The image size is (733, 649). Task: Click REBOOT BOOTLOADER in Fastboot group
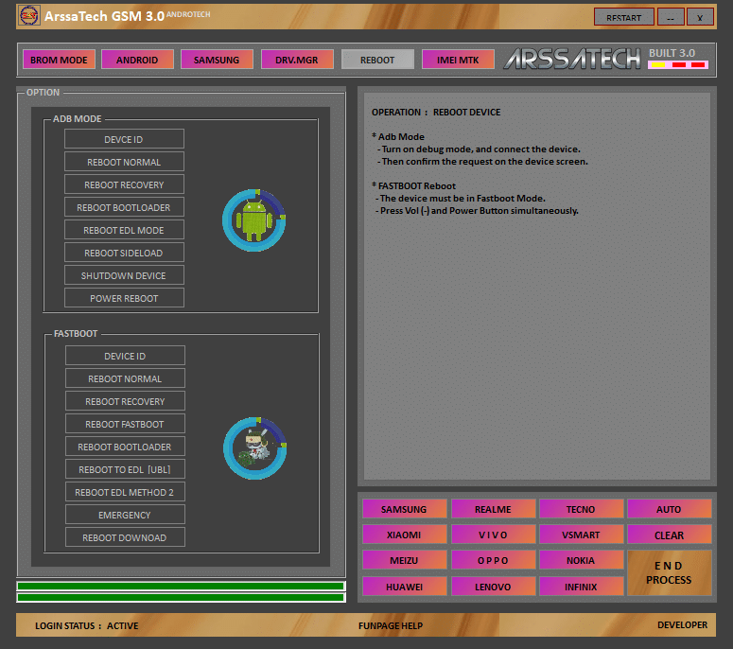click(125, 447)
